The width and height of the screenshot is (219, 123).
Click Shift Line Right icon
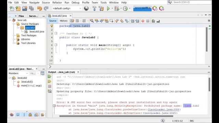(137, 21)
